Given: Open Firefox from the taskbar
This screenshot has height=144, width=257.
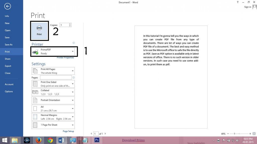Looking at the screenshot, I should pyautogui.click(x=38, y=140).
